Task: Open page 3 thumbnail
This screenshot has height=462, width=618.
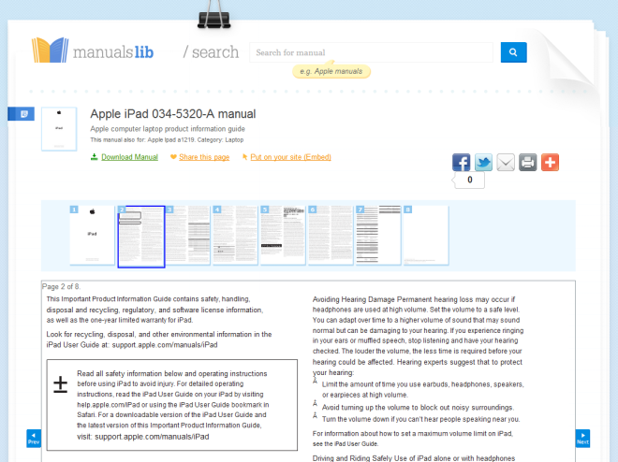Action: [188, 236]
